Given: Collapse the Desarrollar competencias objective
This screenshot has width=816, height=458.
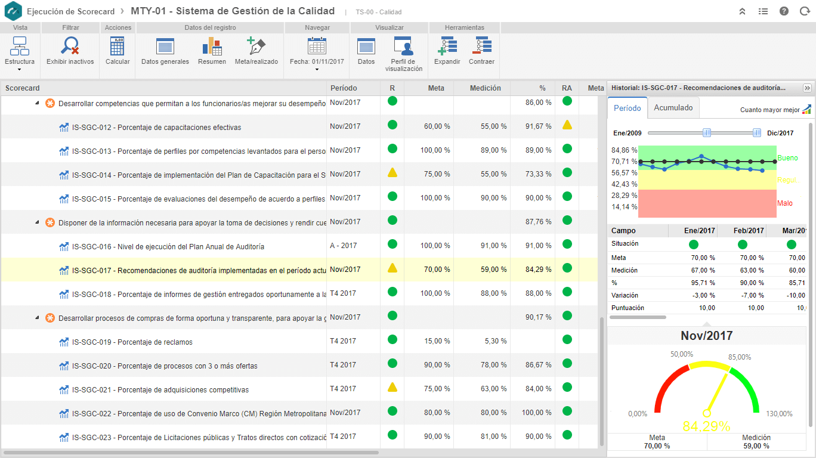Looking at the screenshot, I should pos(38,103).
